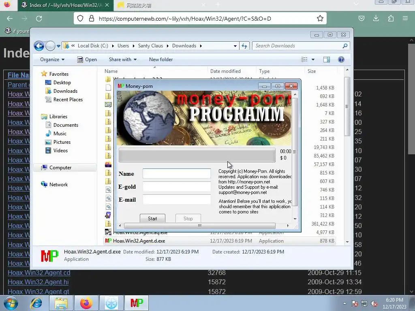The width and height of the screenshot is (415, 311).
Task: Open Firefox hamburger menu
Action: coord(405,19)
